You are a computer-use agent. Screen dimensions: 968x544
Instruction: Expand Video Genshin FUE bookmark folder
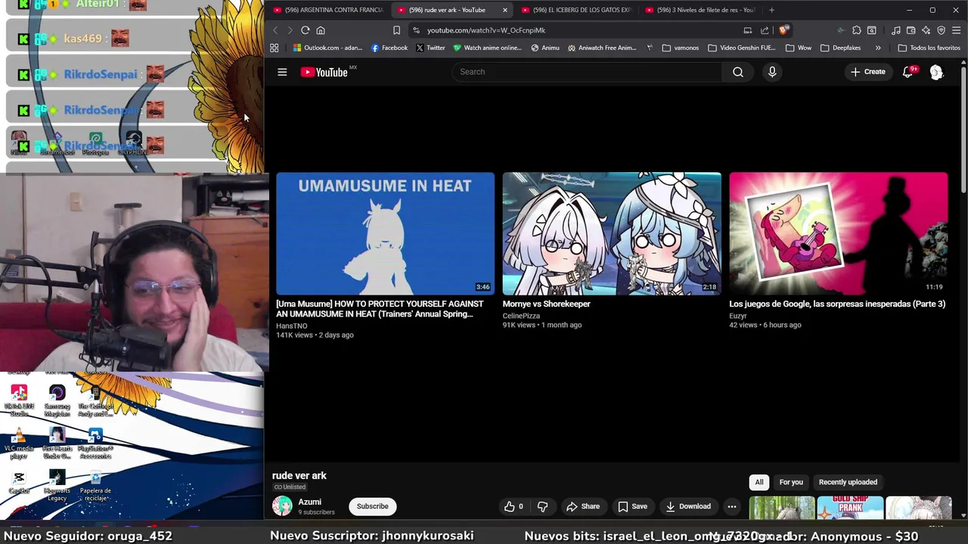[742, 48]
